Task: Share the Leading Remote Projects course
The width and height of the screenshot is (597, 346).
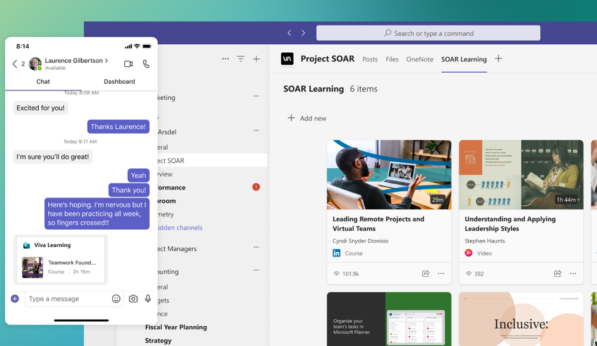Action: point(425,273)
